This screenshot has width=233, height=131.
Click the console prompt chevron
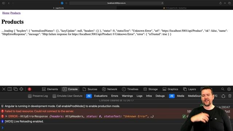coord(3,128)
